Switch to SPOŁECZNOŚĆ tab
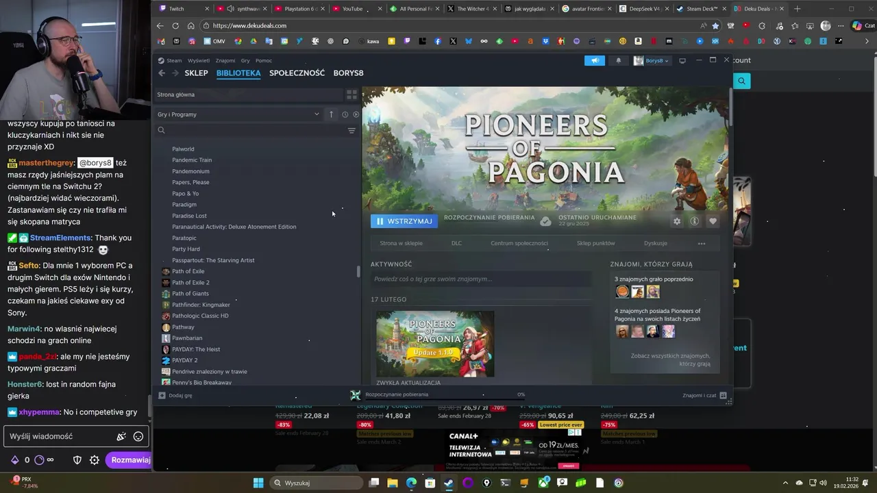The width and height of the screenshot is (877, 493). coord(297,73)
